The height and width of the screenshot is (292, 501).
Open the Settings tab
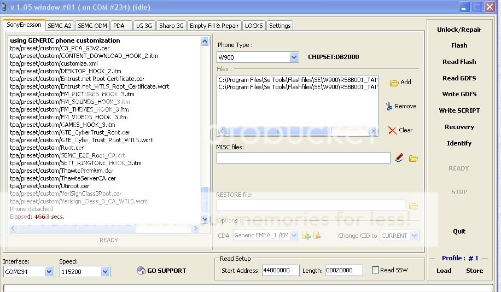point(279,26)
